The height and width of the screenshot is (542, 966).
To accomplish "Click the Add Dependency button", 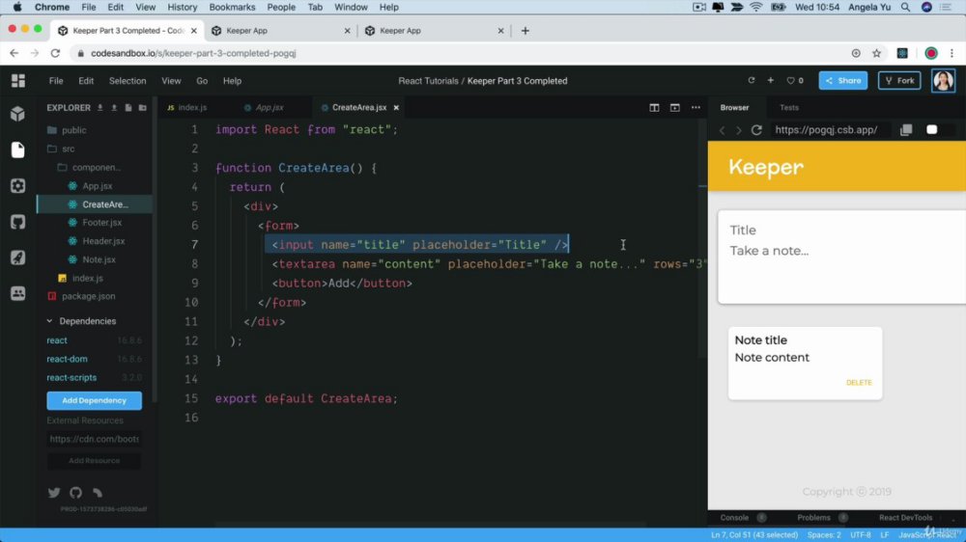I will [x=95, y=400].
